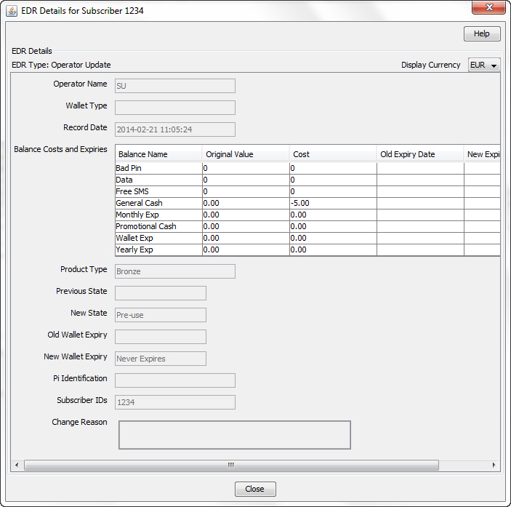Select the Wallet Exp balance row
The width and height of the screenshot is (511, 507).
pyautogui.click(x=307, y=238)
